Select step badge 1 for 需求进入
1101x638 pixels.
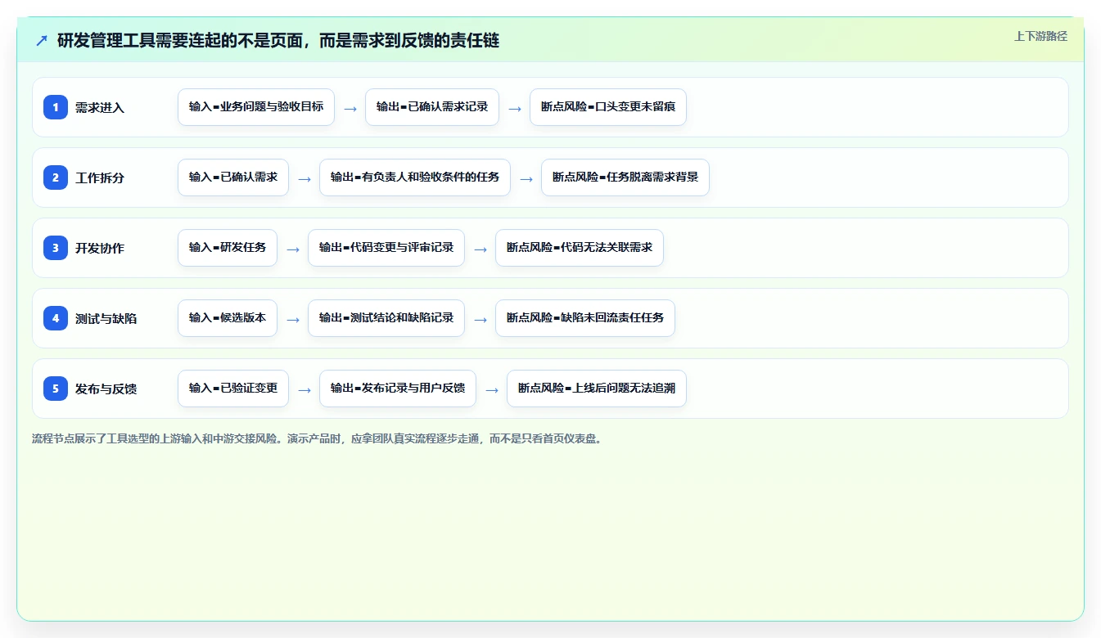(56, 107)
